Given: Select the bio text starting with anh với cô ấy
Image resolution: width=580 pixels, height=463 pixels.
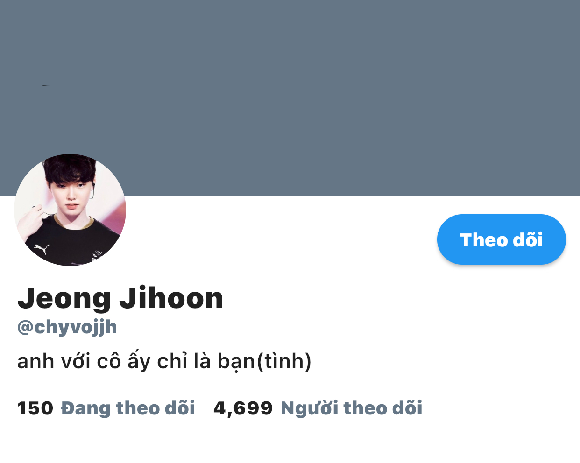Looking at the screenshot, I should [x=164, y=362].
